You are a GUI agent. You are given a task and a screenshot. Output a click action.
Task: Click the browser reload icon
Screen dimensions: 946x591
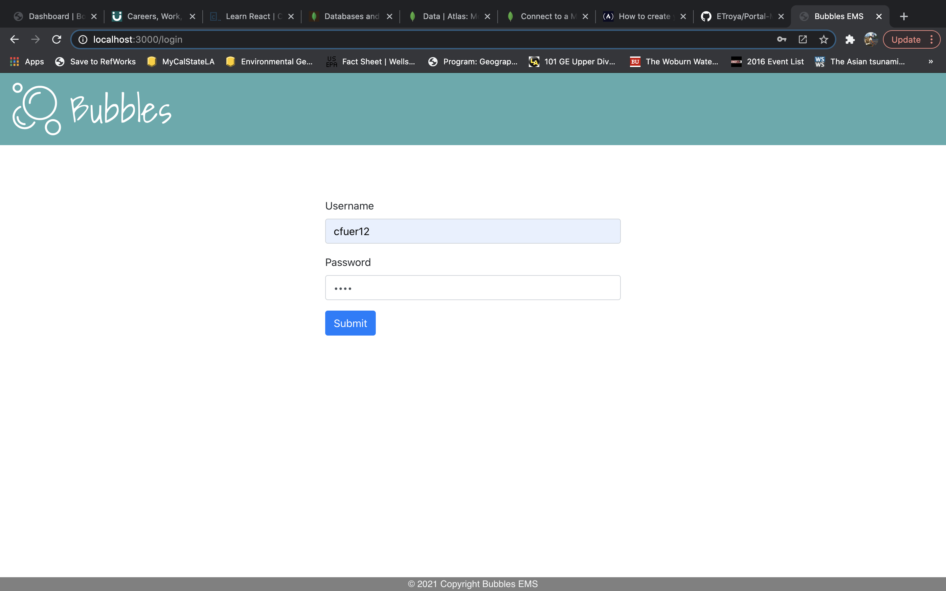point(57,39)
